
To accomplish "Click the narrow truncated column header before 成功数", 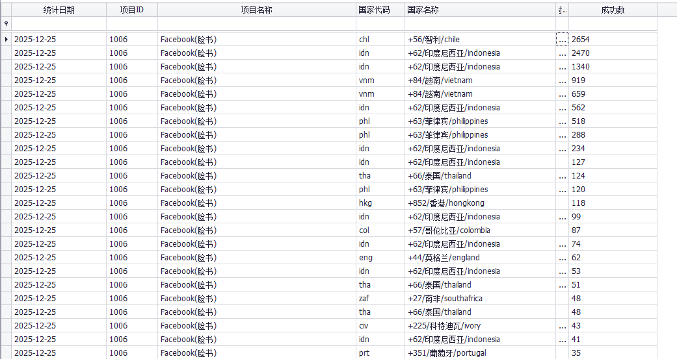I will [563, 10].
